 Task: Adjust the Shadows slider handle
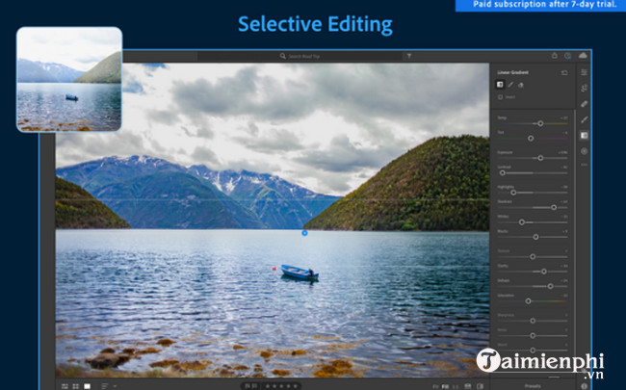coord(554,207)
